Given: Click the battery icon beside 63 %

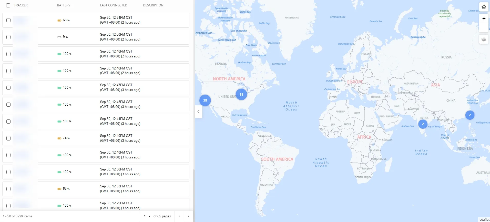Looking at the screenshot, I should (x=59, y=189).
